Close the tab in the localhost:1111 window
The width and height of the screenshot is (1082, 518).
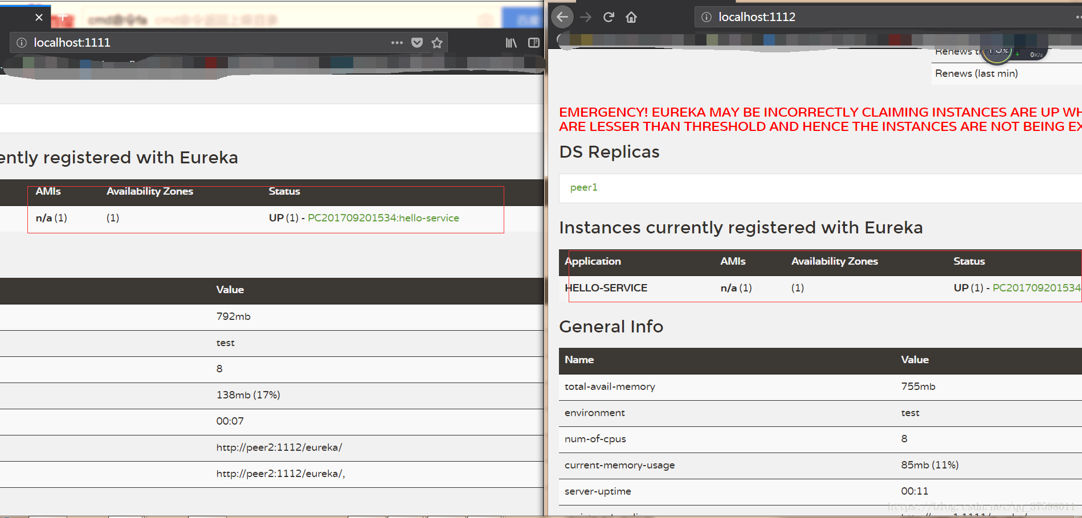coord(39,17)
